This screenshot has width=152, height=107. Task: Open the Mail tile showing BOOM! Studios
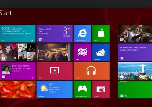tap(18, 33)
